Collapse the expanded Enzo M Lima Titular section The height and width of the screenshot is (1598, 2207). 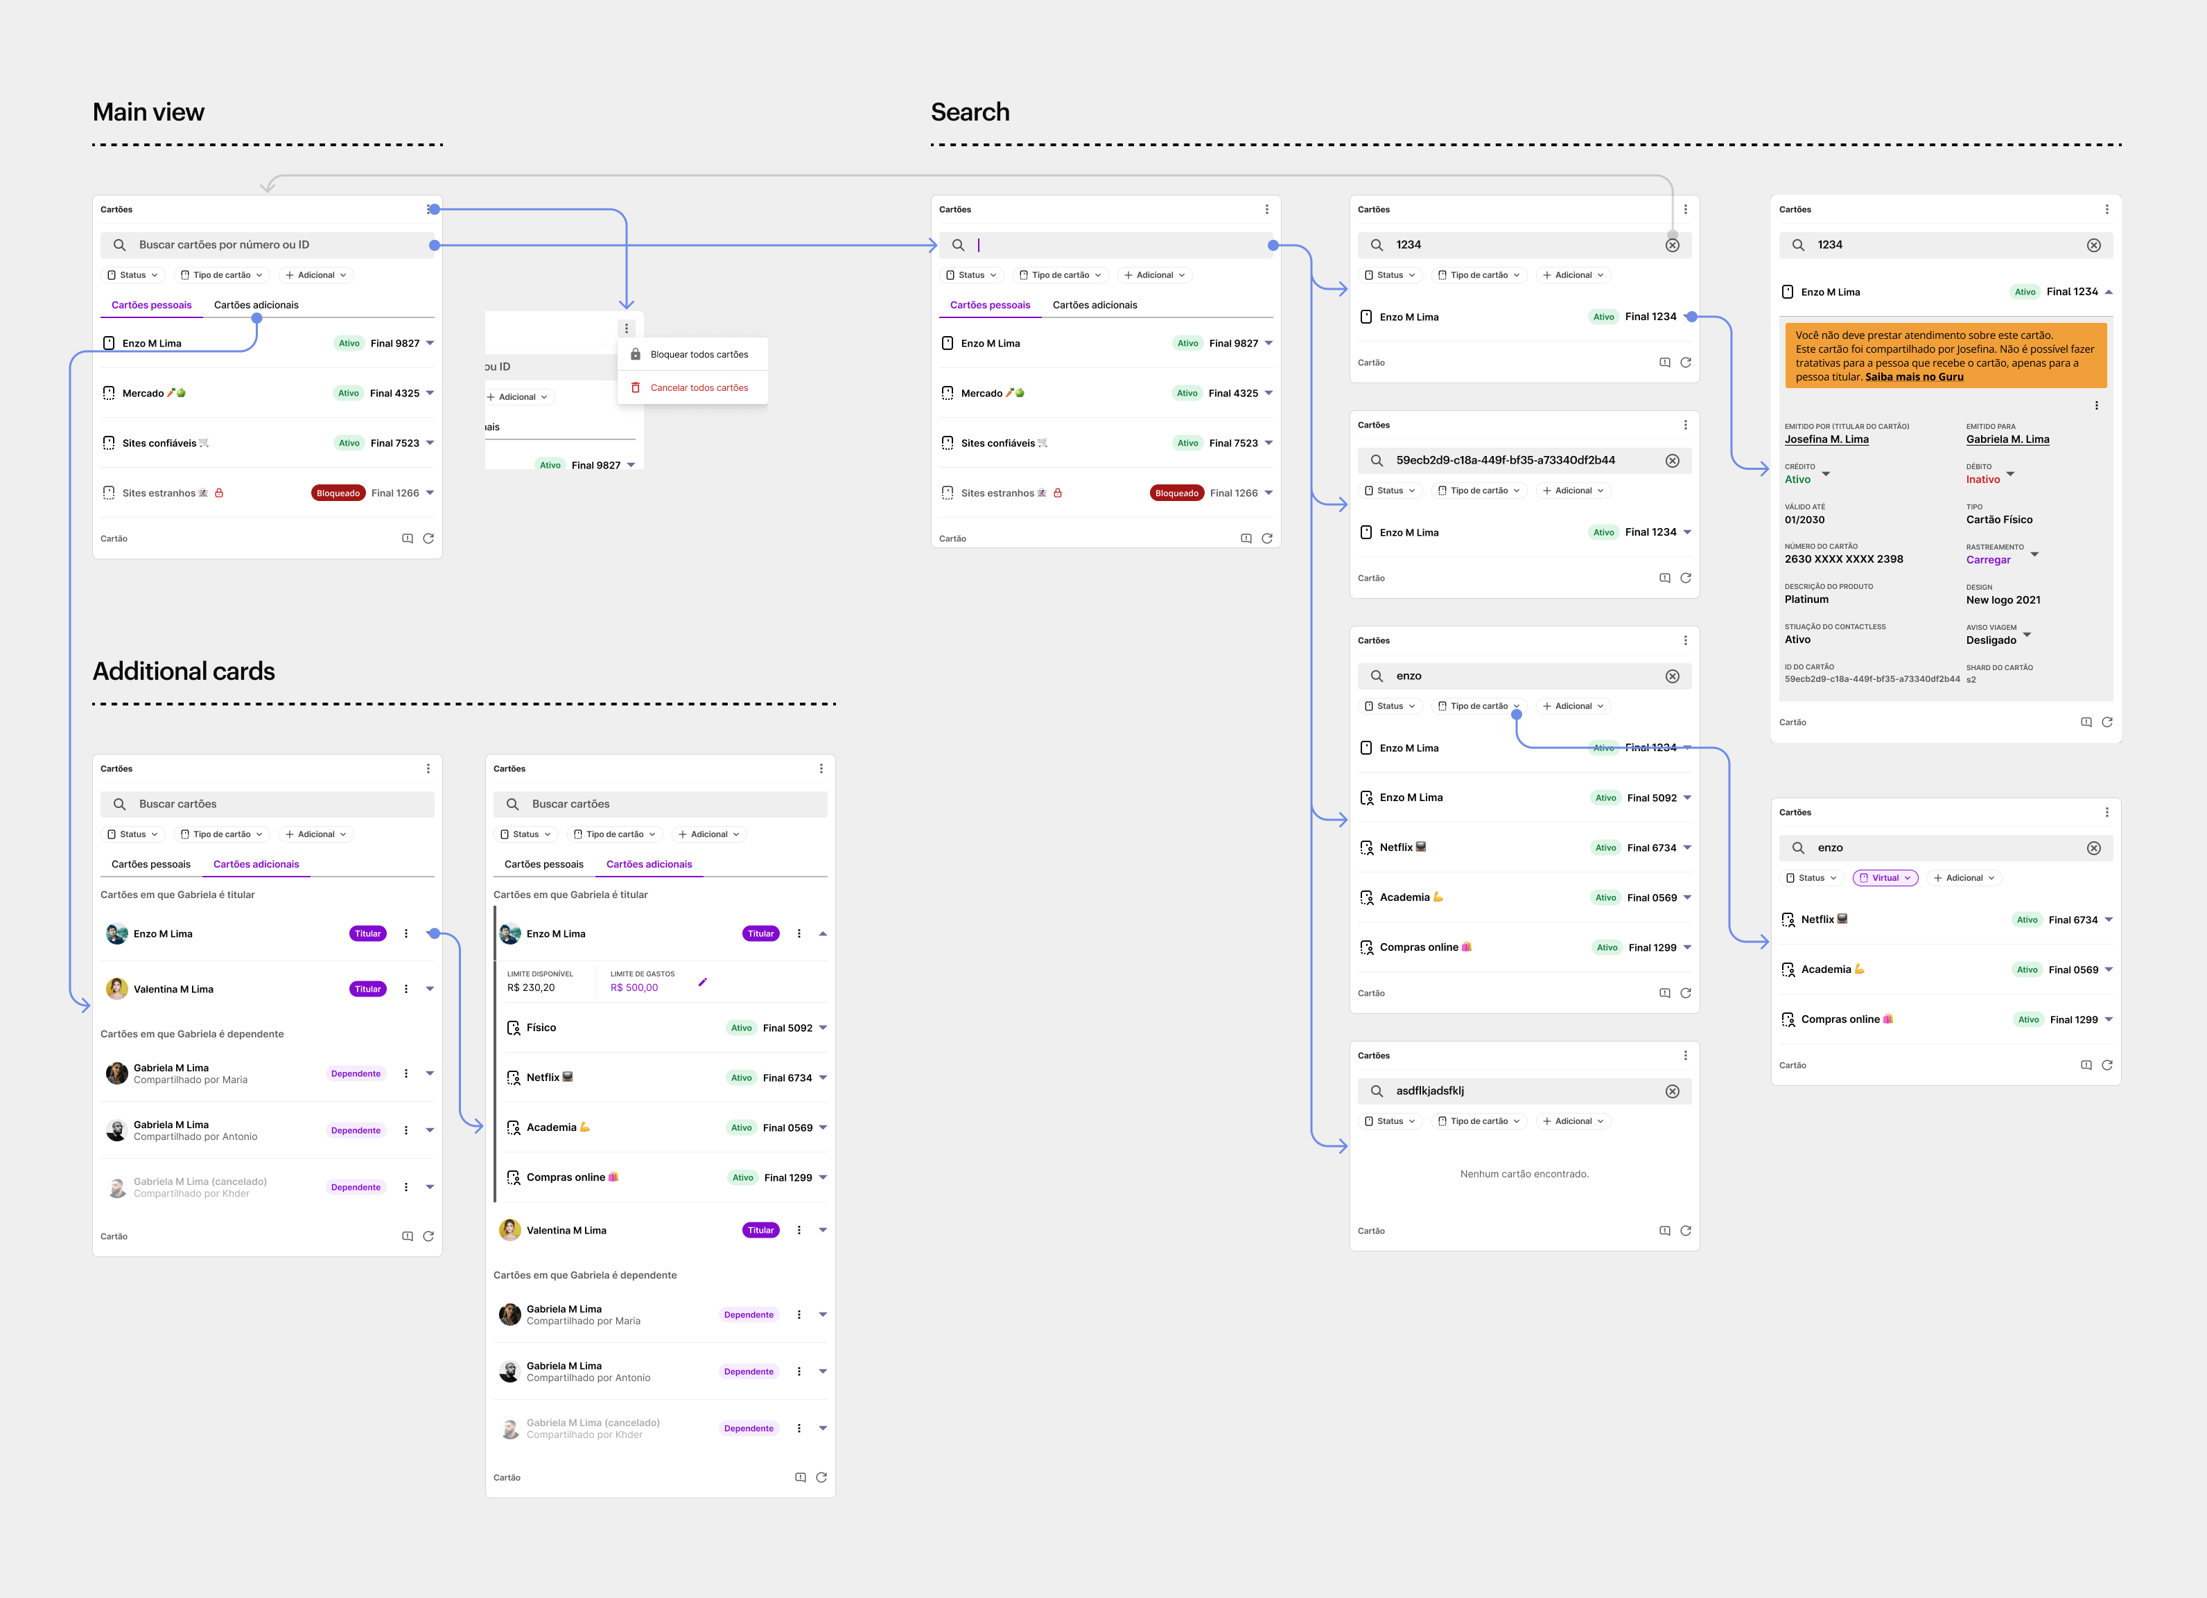(822, 933)
